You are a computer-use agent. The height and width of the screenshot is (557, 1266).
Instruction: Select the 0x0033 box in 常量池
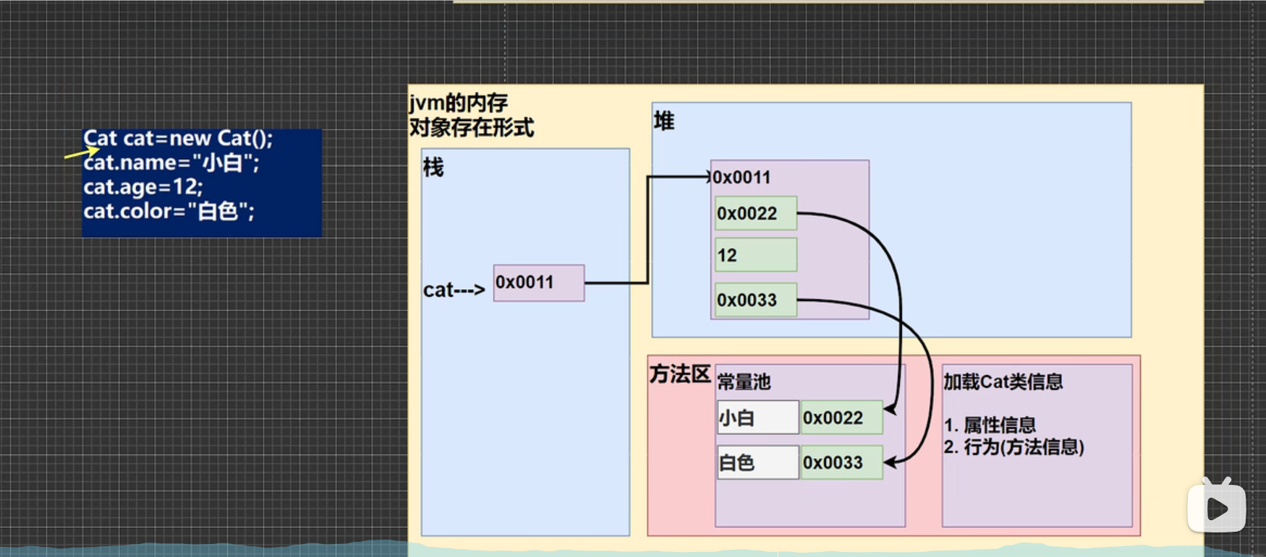pos(841,463)
